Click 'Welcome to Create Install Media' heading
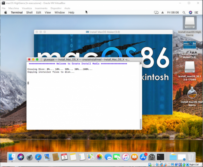203x167 pixels. (x=78, y=64)
